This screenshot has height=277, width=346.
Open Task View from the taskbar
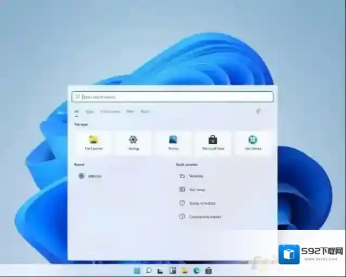161,270
